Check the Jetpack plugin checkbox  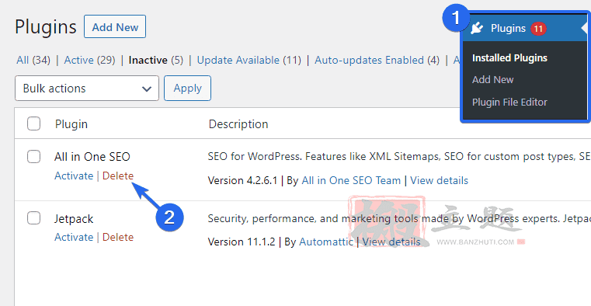[x=33, y=217]
